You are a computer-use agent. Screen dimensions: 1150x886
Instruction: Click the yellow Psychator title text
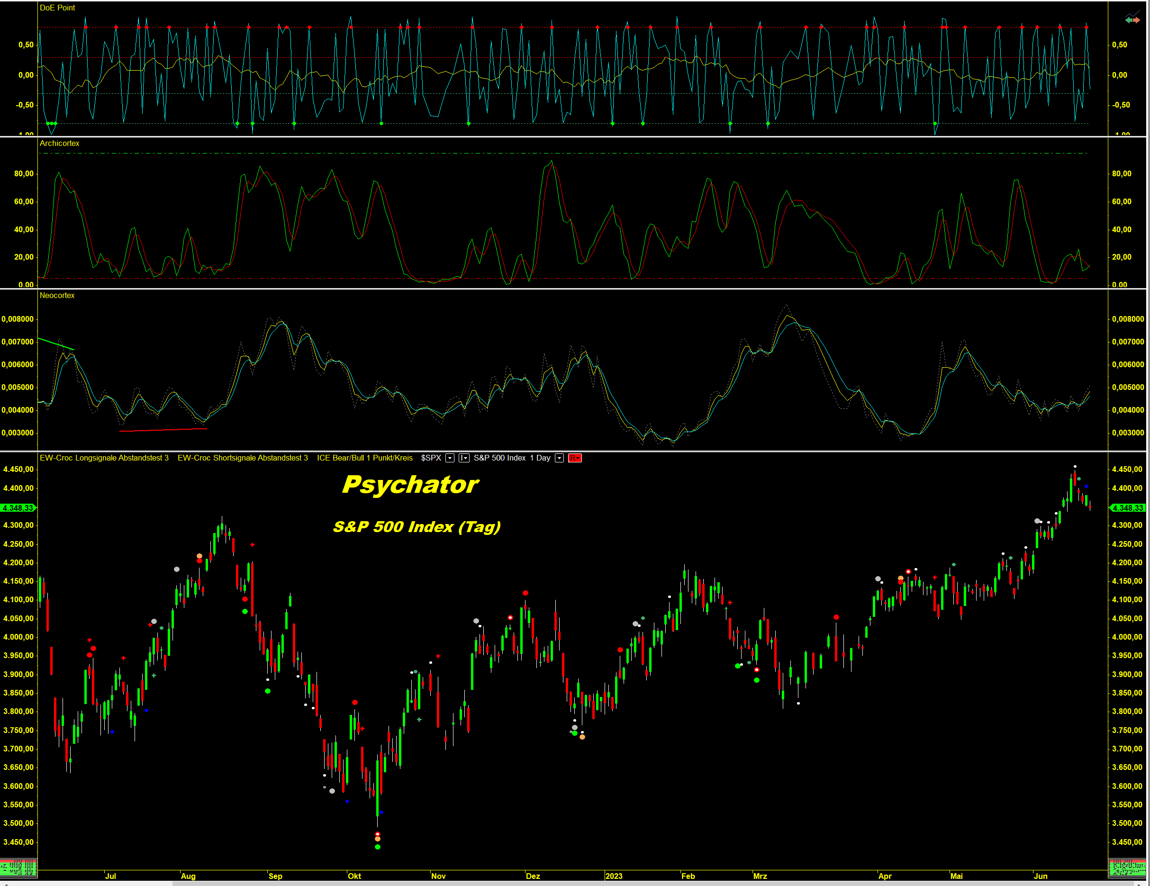point(410,484)
